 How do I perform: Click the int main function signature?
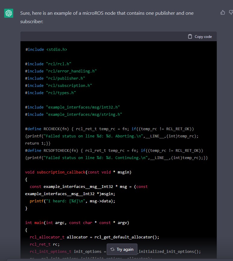77,223
